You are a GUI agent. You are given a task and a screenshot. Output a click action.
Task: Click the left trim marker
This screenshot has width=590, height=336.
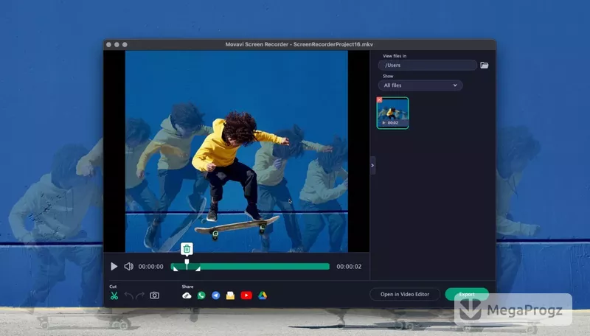click(176, 268)
